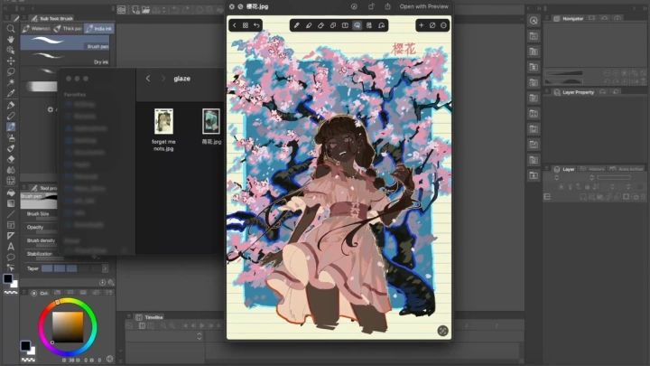Select the Fill bucket tool
The image size is (650, 366).
click(10, 192)
